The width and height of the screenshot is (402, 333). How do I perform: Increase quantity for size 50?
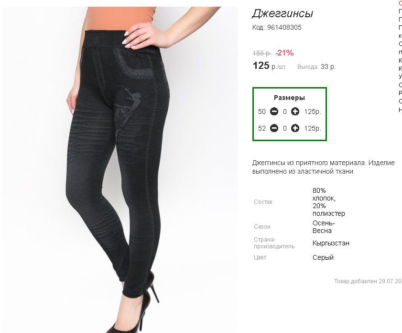coord(295,111)
